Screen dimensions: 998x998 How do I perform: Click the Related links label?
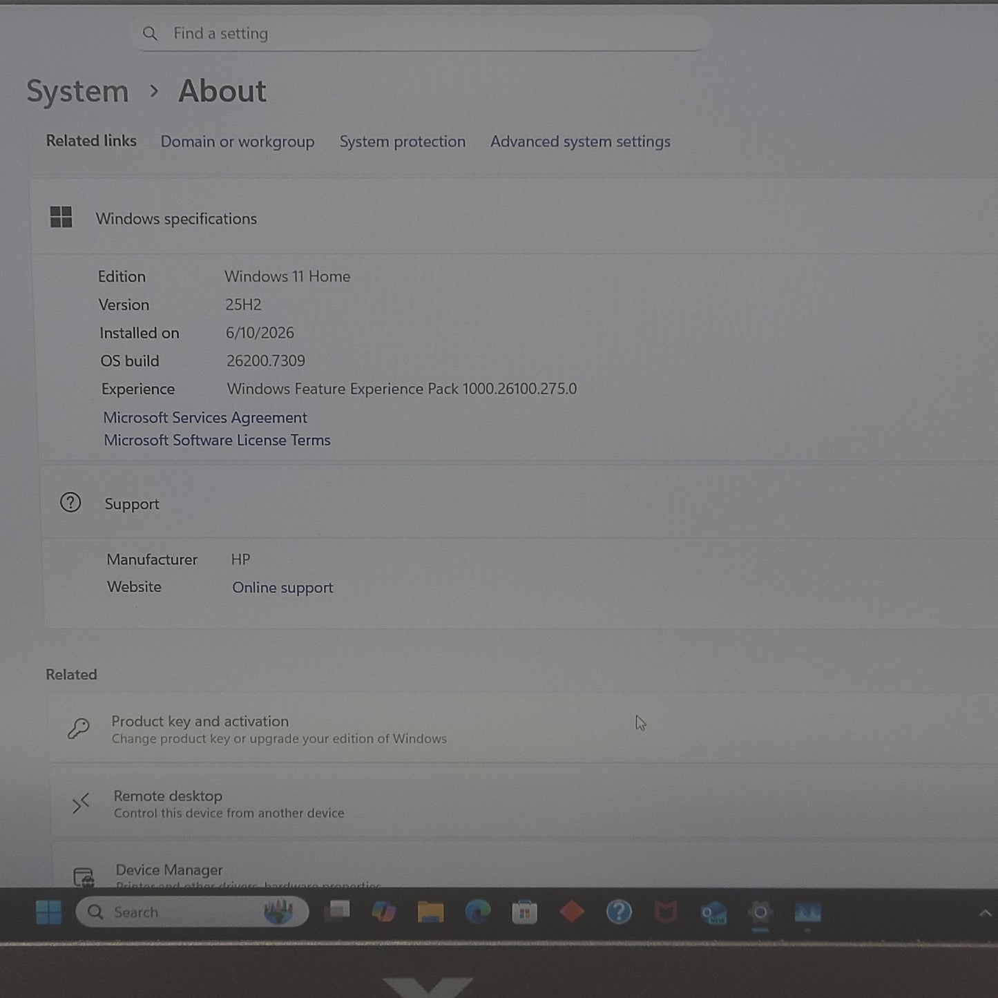click(x=91, y=141)
